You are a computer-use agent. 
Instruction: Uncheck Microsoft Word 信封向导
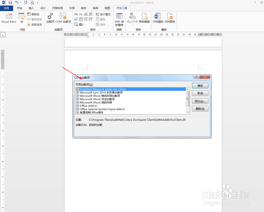78,103
